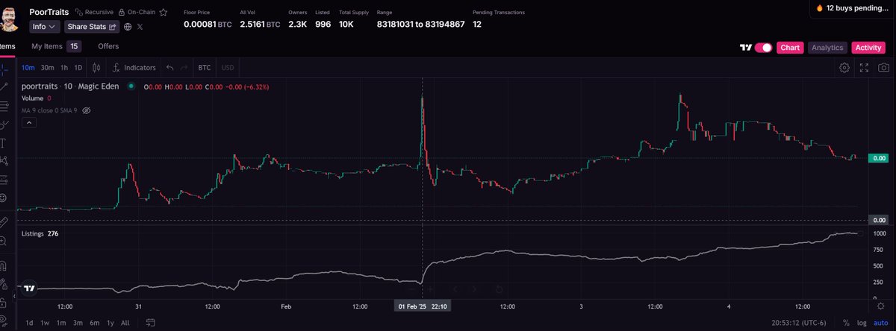Set time range to 6m
This screenshot has height=331, width=896.
pos(95,323)
